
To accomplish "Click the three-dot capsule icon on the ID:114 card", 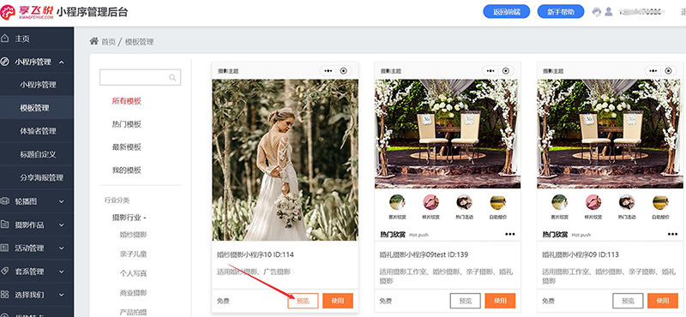I will [x=328, y=71].
